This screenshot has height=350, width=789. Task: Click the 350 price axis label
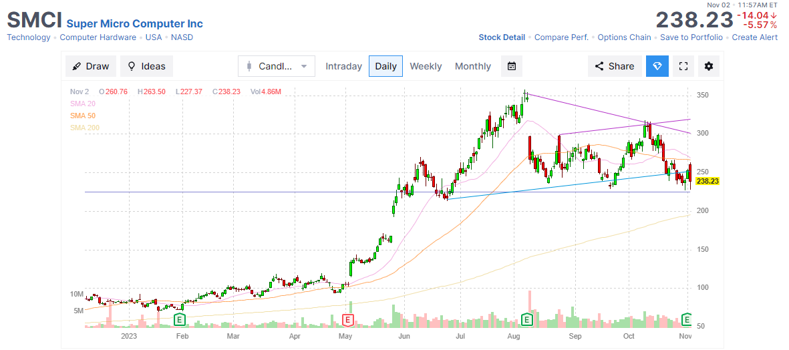[x=702, y=95]
